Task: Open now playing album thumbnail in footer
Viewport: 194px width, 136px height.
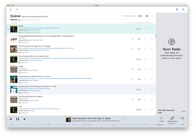Action: click(x=68, y=119)
